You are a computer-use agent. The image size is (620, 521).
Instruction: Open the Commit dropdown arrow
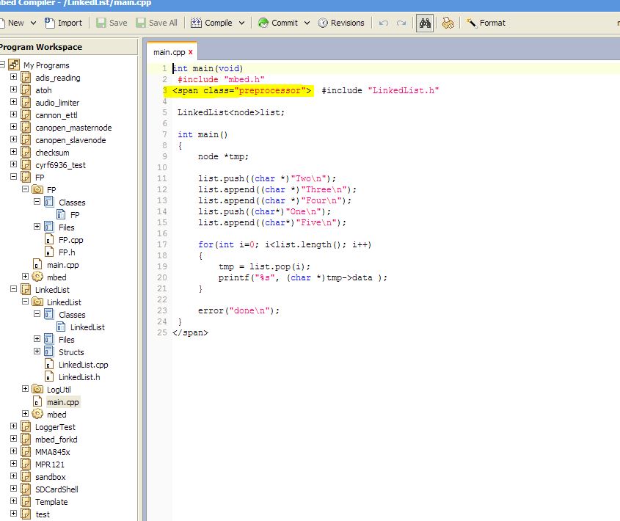click(306, 23)
